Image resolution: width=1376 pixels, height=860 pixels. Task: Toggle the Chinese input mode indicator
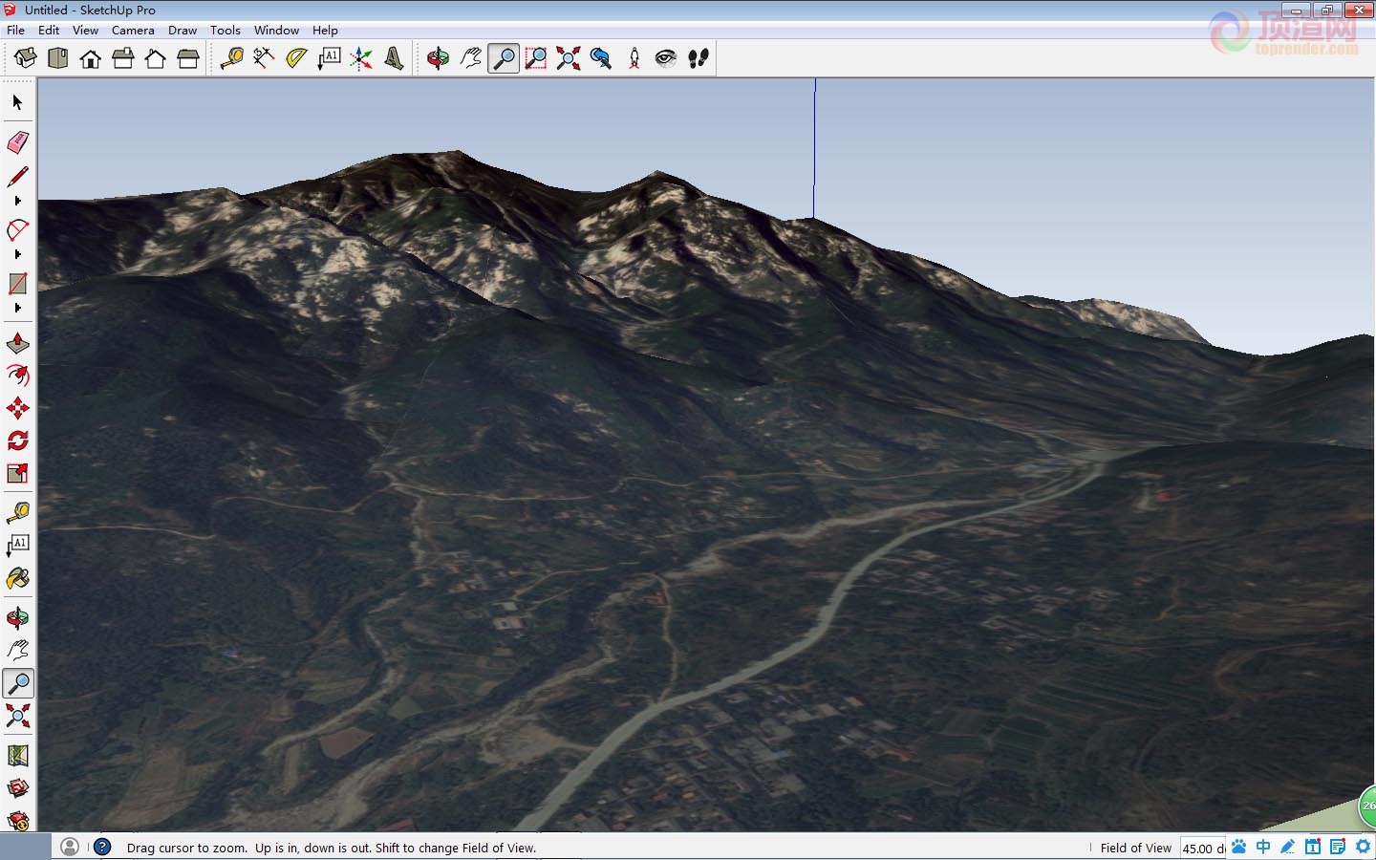click(x=1263, y=847)
